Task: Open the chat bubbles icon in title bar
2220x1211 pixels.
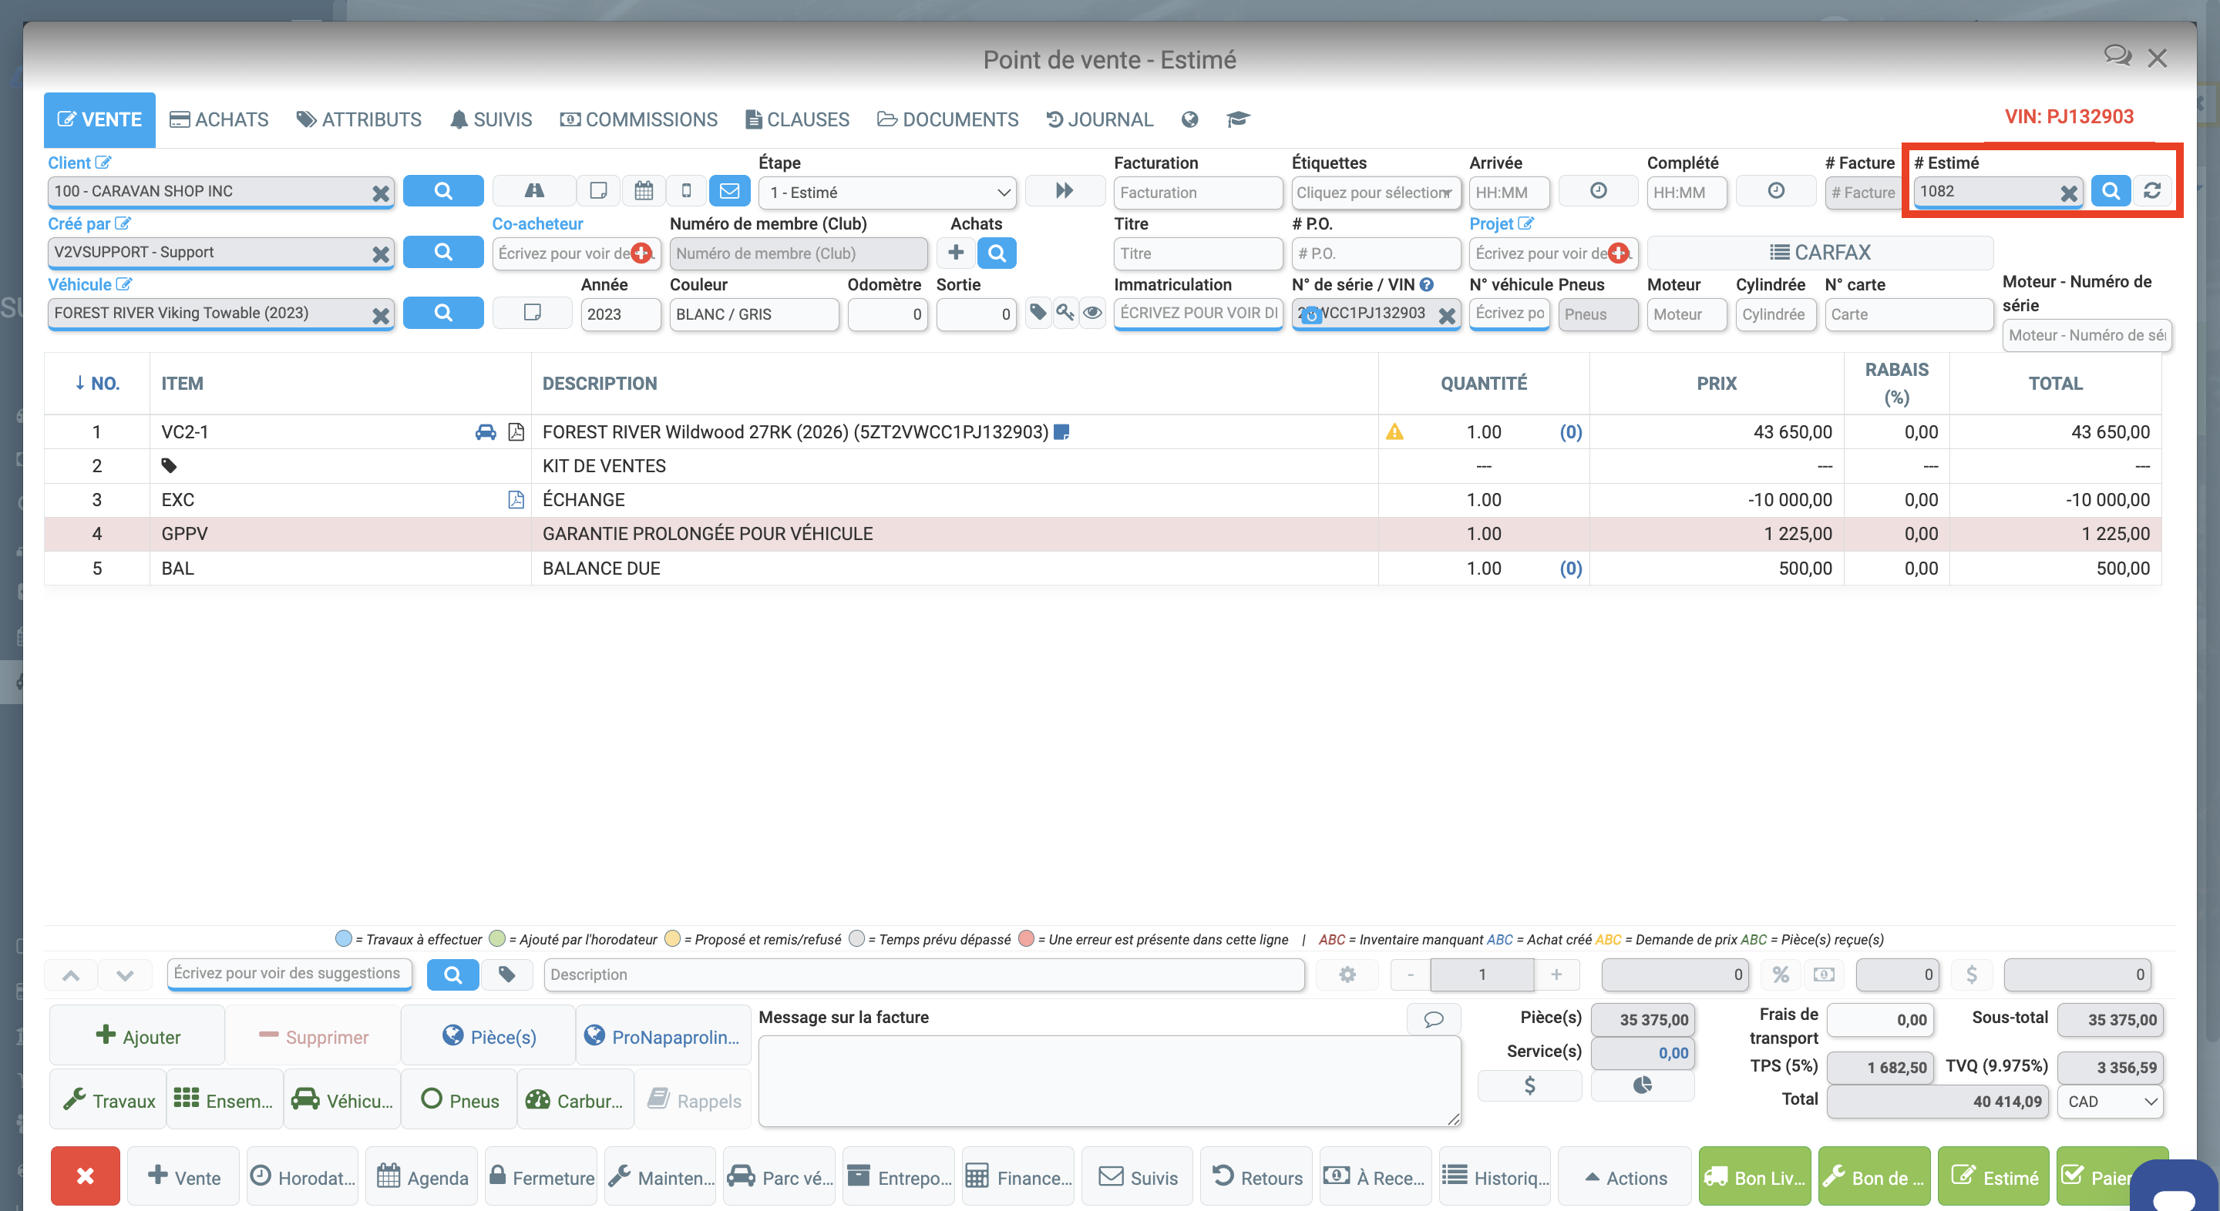Action: 2117,57
